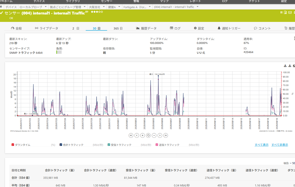Zoom in the graph with the plus button
Image resolution: width=295 pixels, height=187 pixels.
[143, 135]
